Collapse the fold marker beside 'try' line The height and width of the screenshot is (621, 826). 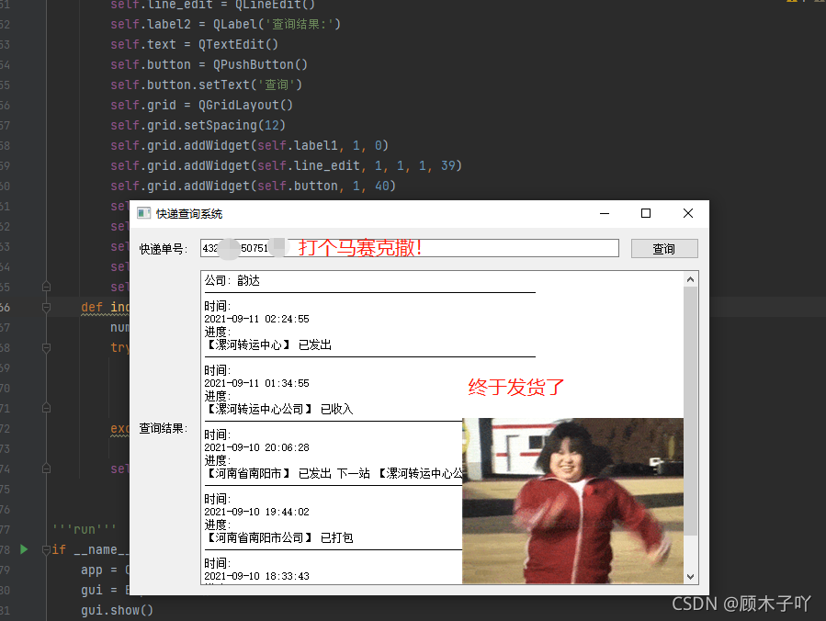pyautogui.click(x=46, y=347)
